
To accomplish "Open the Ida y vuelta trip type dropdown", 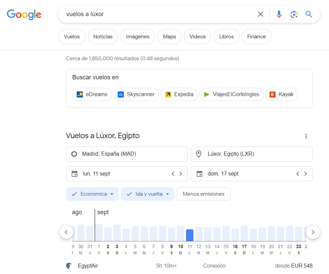I will pyautogui.click(x=147, y=194).
